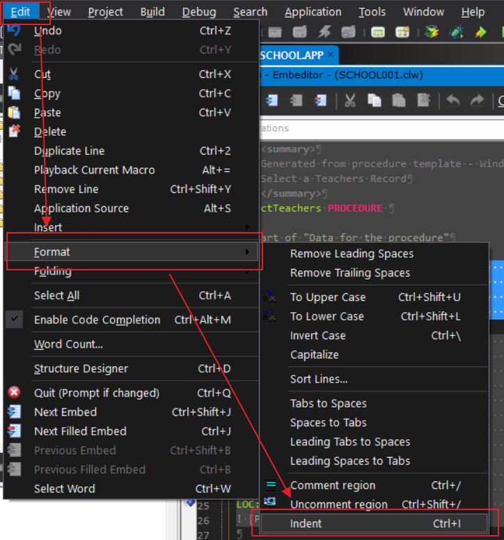Choose Sort Lines... in the Format submenu
The image size is (504, 540).
point(319,379)
